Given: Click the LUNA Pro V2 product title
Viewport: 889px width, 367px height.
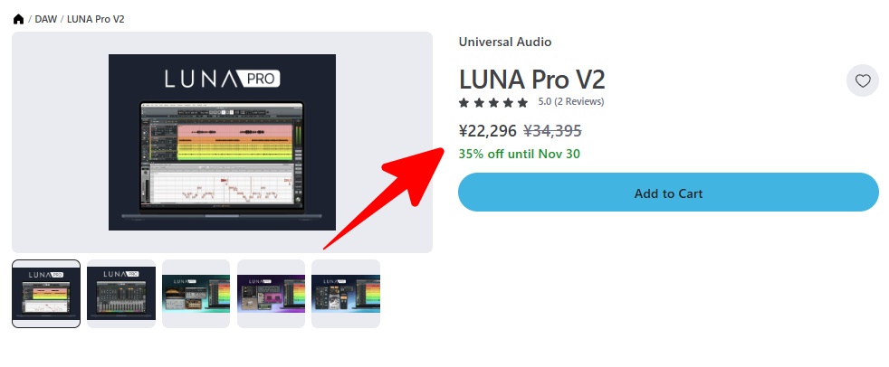Looking at the screenshot, I should point(531,80).
